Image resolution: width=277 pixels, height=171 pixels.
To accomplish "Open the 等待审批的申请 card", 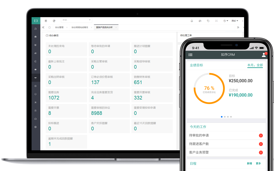I will 109,49.
